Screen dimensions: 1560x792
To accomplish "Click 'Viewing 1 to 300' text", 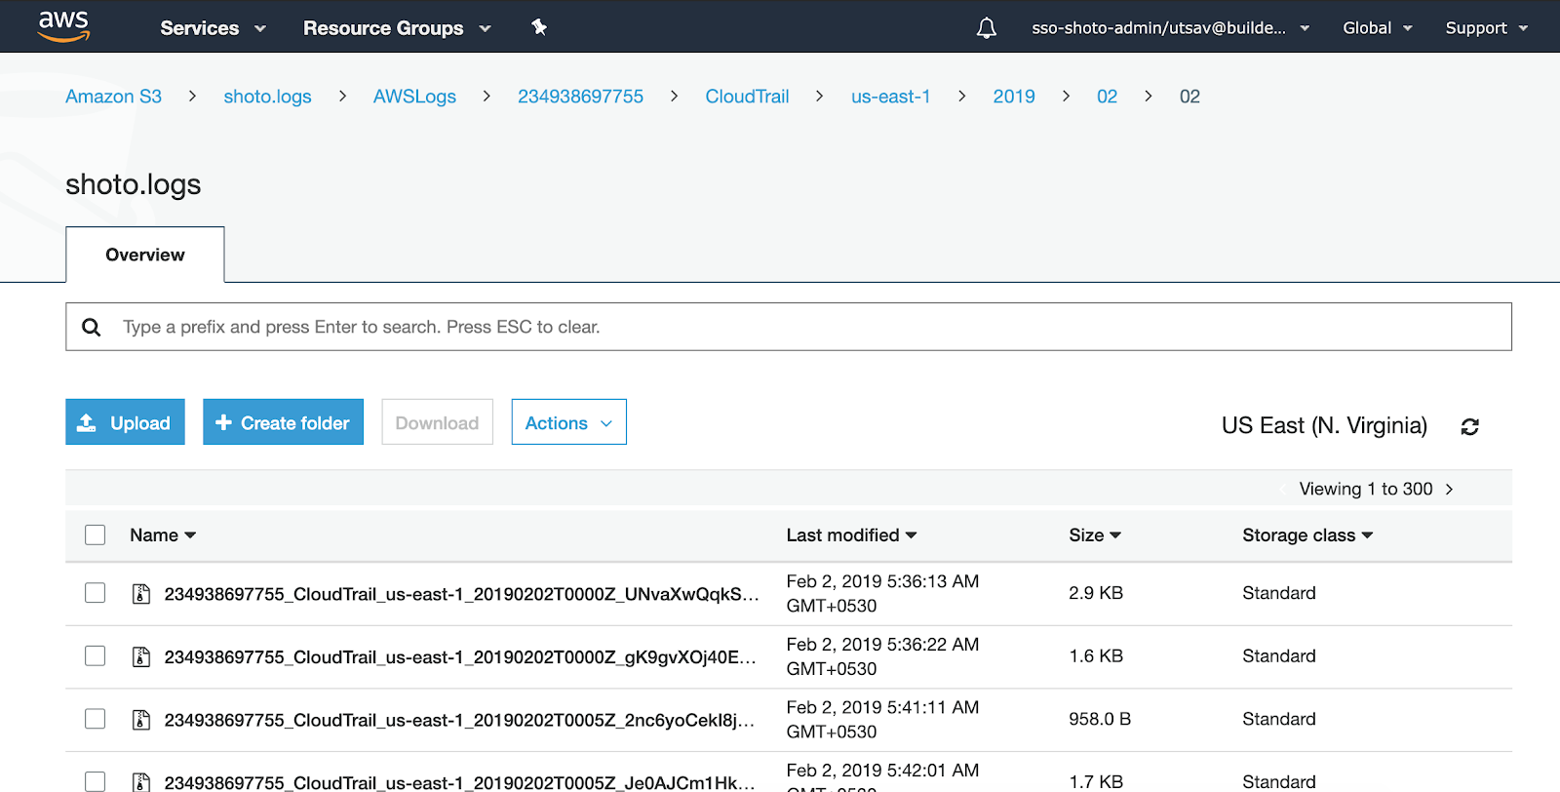I will 1366,489.
